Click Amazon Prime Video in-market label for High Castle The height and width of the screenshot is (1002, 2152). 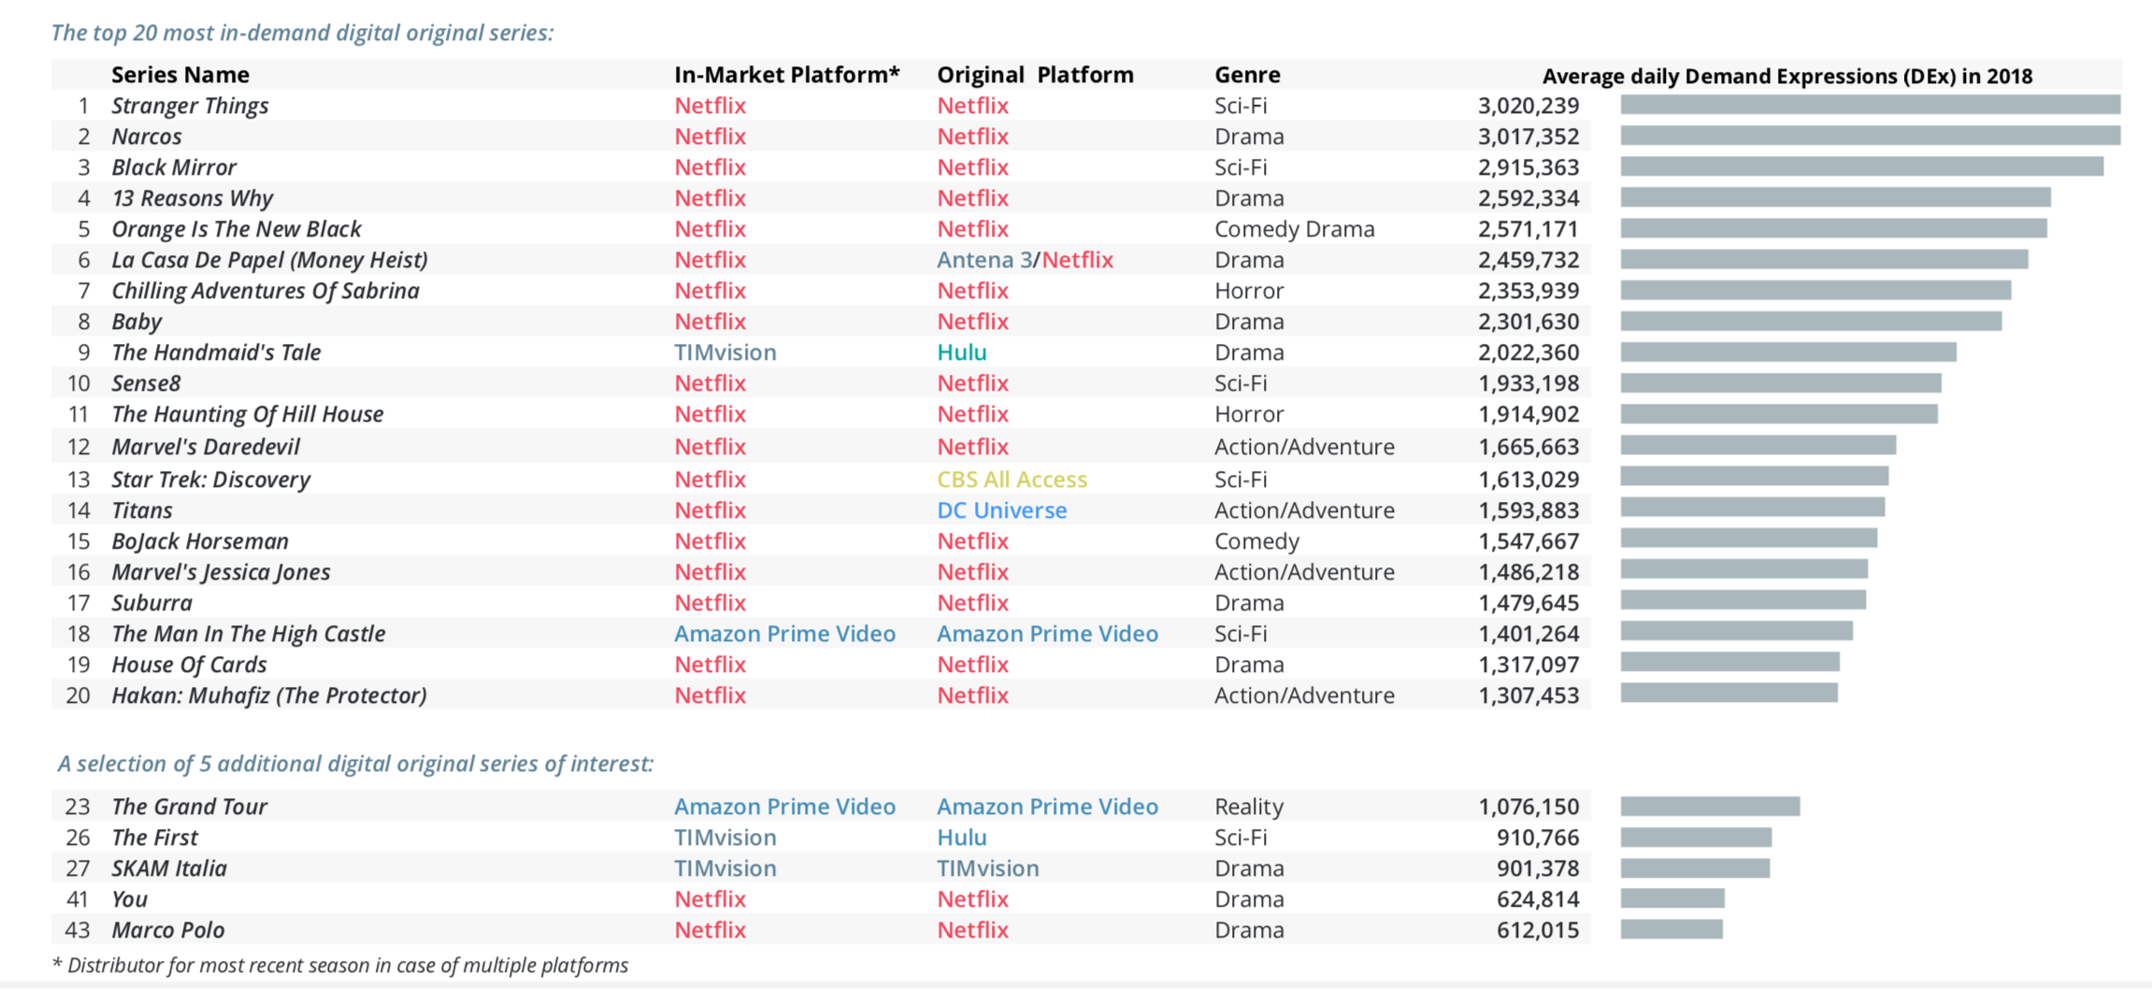click(785, 634)
